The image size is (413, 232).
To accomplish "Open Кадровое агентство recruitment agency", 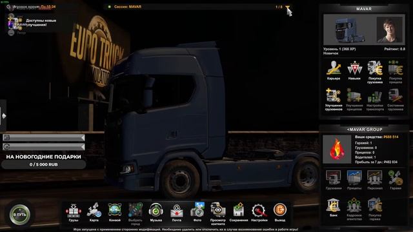I will [354, 209].
